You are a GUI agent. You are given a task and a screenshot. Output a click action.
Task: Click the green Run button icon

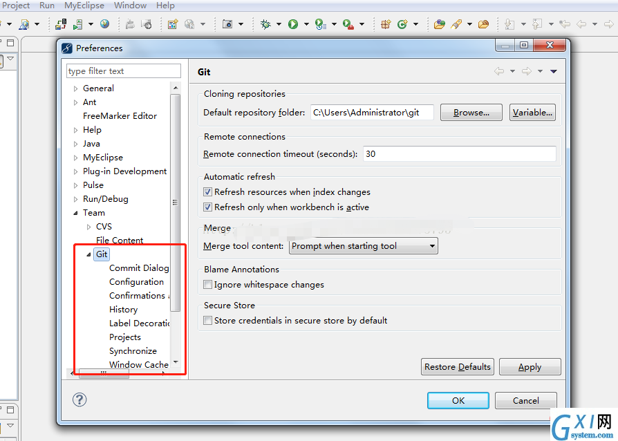(293, 24)
